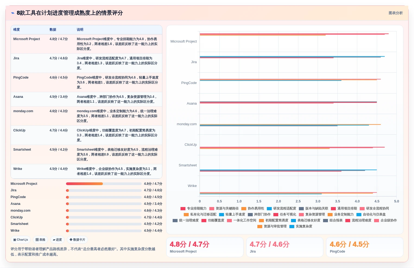Screen dimensions: 414x268
Task: Click the ClickUp description text in the table
Action: tap(117, 135)
